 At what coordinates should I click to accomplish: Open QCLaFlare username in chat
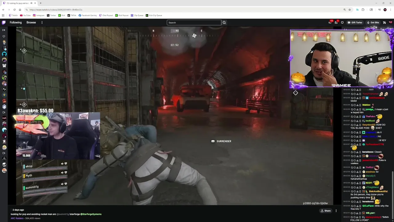(368, 206)
